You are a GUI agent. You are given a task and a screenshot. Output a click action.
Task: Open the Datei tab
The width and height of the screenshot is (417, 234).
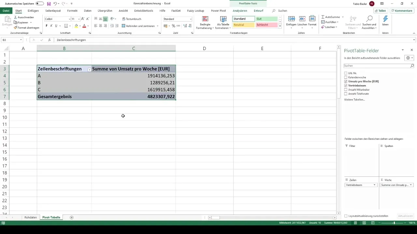[x=6, y=11]
